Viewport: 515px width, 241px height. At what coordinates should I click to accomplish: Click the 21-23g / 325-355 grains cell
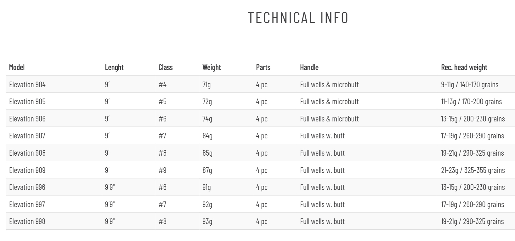click(x=473, y=170)
